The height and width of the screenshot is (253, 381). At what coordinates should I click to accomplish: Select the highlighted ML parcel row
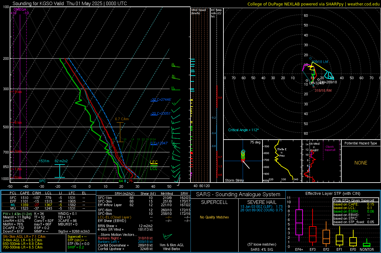click(48, 205)
